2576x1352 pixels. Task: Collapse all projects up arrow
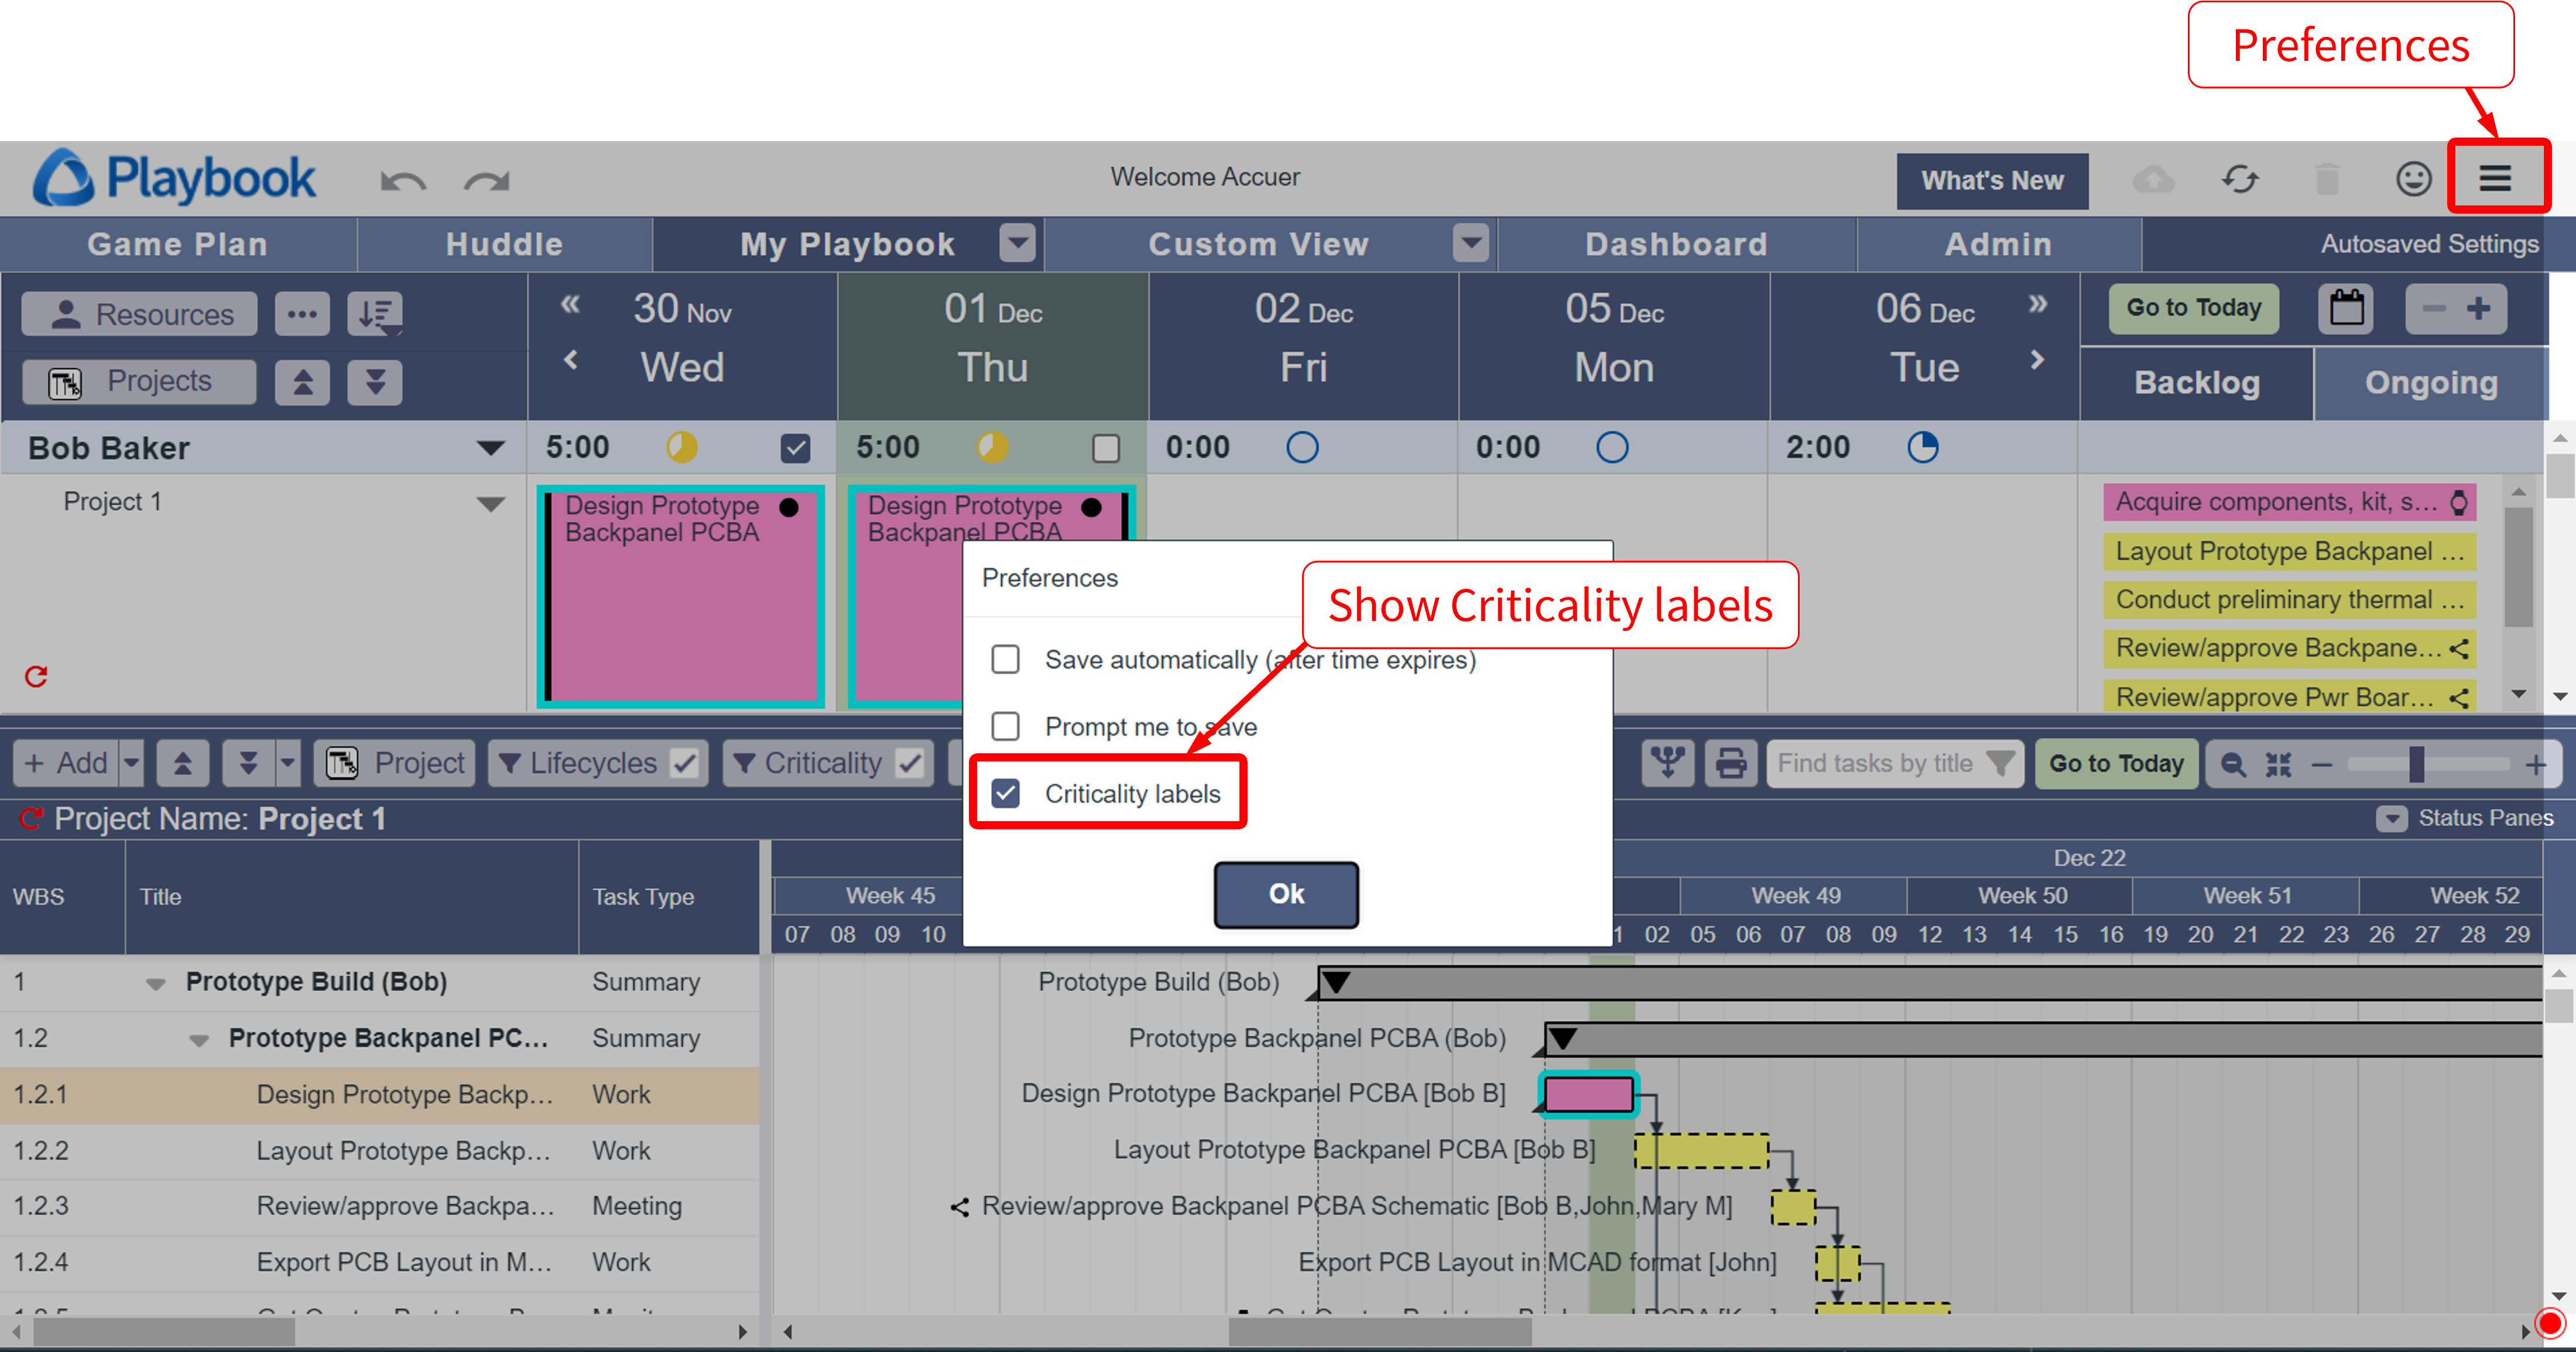[302, 382]
